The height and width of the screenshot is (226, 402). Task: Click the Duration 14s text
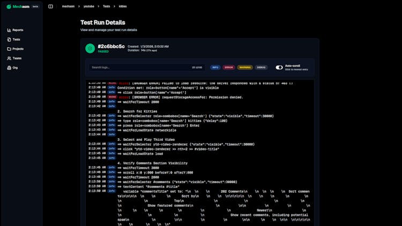[142, 50]
